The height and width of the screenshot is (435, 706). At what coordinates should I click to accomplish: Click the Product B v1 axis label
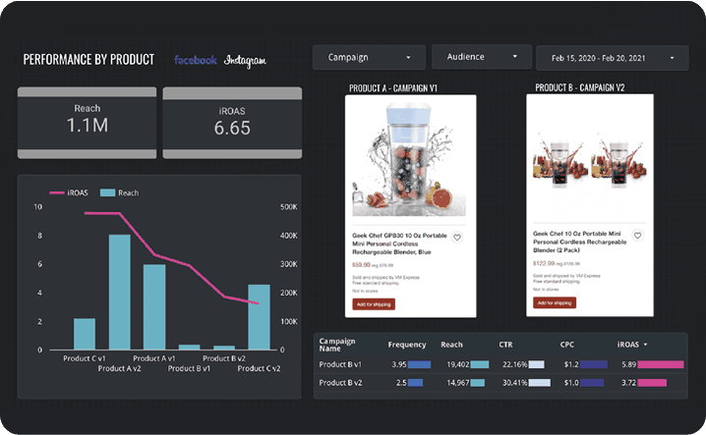tap(189, 368)
